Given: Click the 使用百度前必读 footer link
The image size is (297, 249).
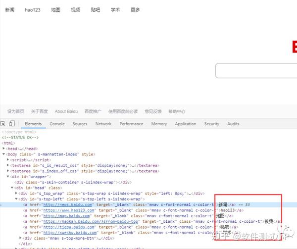Looking at the screenshot, I should point(123,111).
